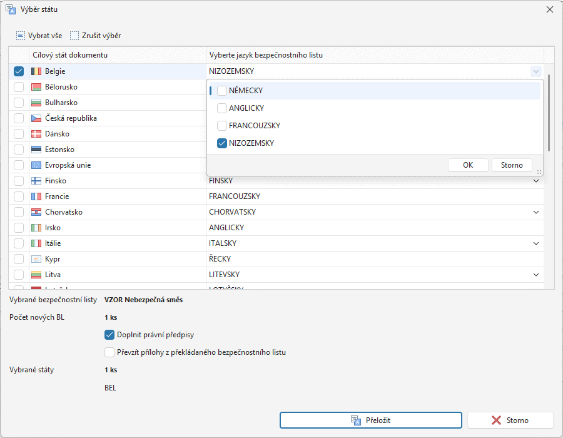Viewport: 563px width, 438px height.
Task: Click the Chorvatsko flag icon
Action: tap(36, 212)
